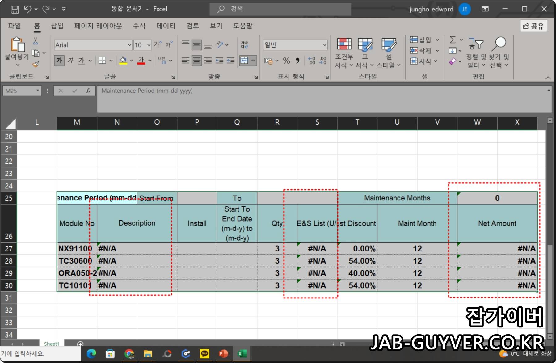Screen dimensions: 556x363
Task: Select the Sheet1 tab
Action: pos(52,344)
